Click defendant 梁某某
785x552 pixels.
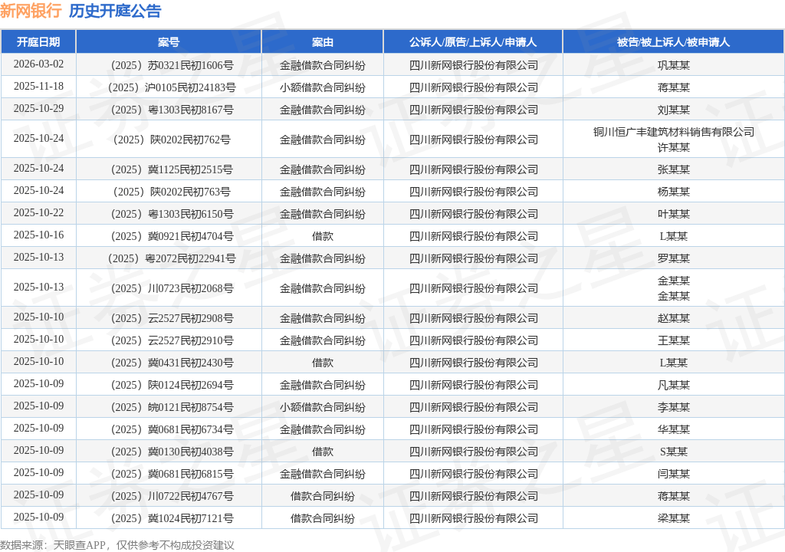tap(673, 518)
